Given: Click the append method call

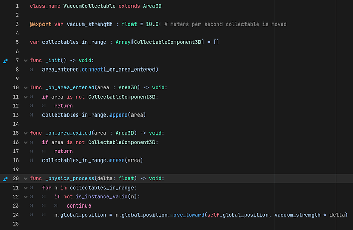Looking at the screenshot, I should tap(118, 115).
